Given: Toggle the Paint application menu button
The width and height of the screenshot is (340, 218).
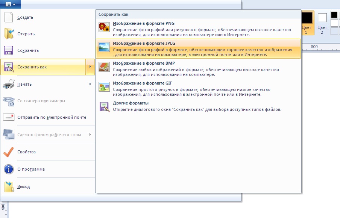Looking at the screenshot, I should pyautogui.click(x=11, y=4).
